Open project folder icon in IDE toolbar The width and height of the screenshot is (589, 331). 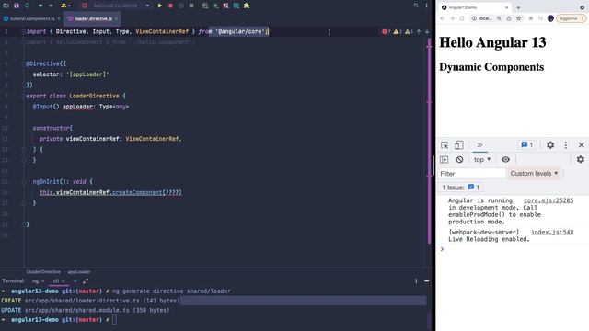(6, 6)
